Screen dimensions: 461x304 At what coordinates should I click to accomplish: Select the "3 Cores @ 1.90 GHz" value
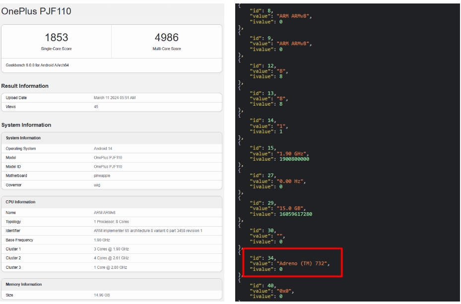coord(112,249)
